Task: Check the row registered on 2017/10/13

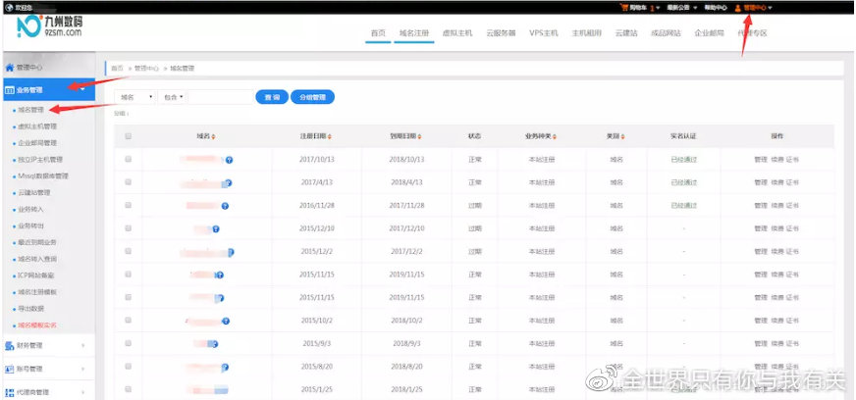Action: [129, 159]
